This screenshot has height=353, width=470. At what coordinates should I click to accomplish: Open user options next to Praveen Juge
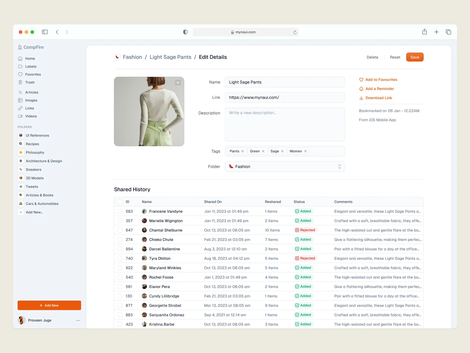78,320
